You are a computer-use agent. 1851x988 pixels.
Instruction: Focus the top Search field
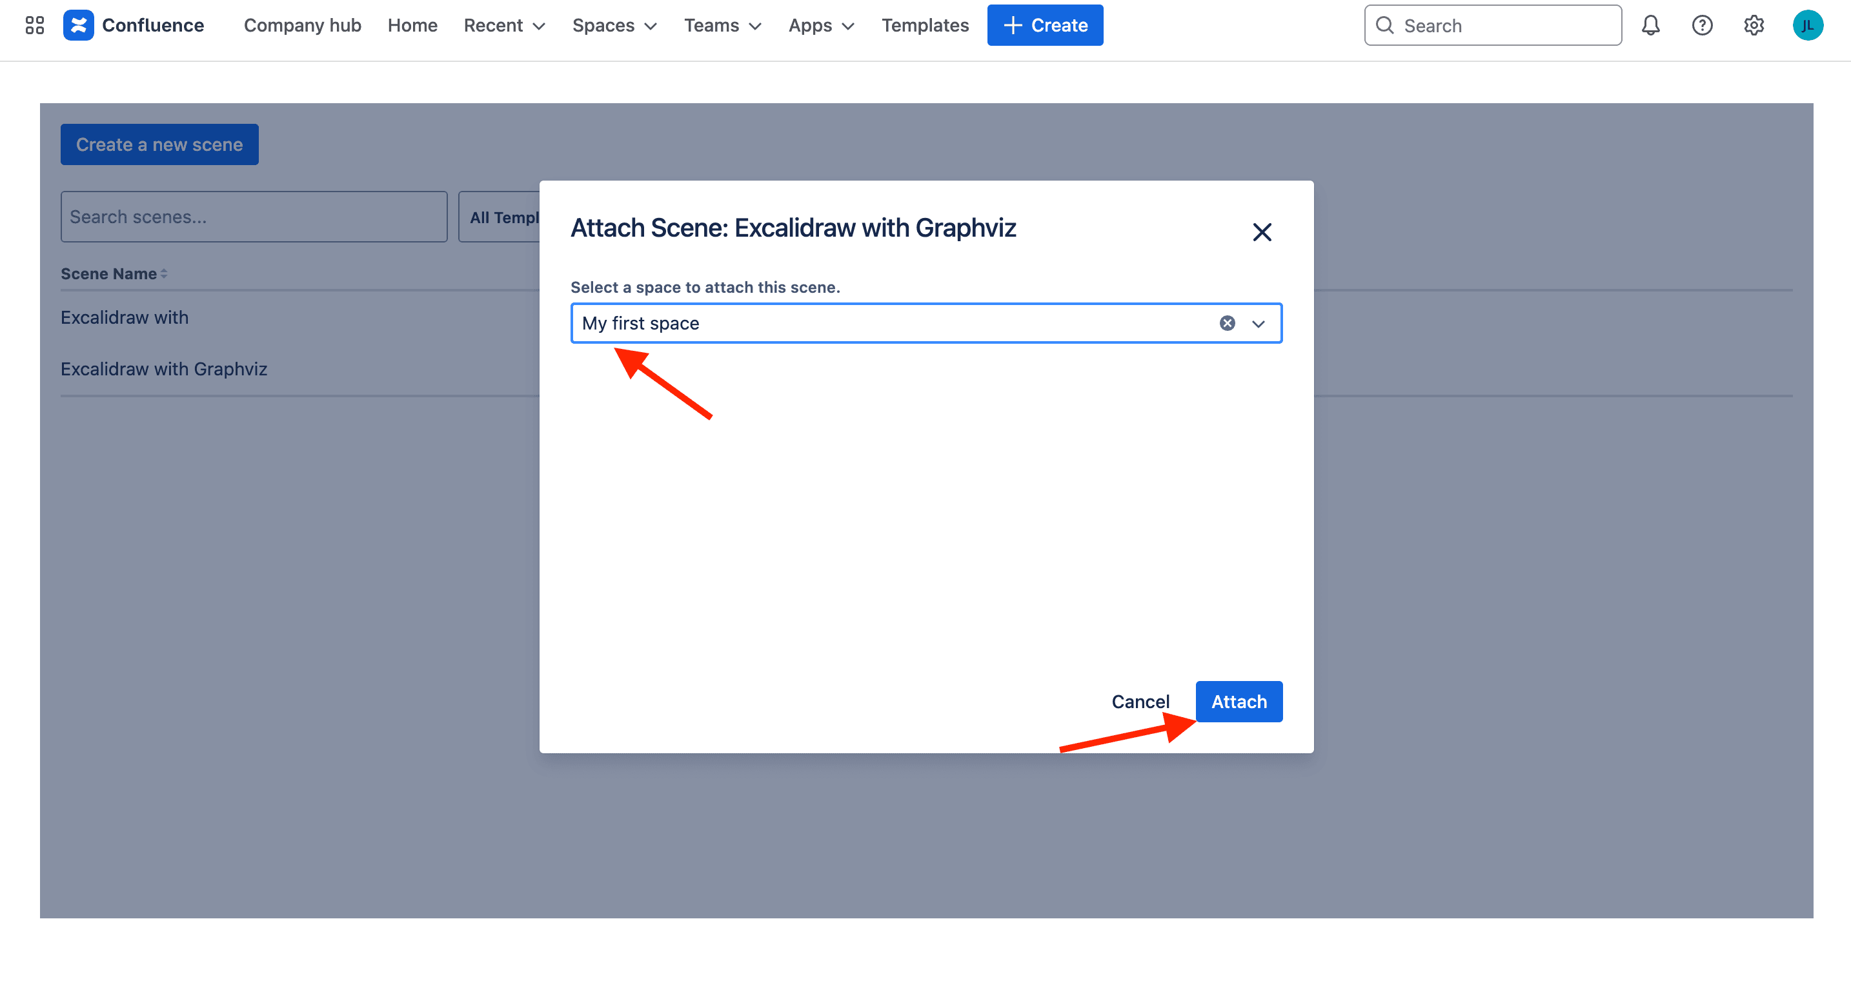(x=1492, y=25)
